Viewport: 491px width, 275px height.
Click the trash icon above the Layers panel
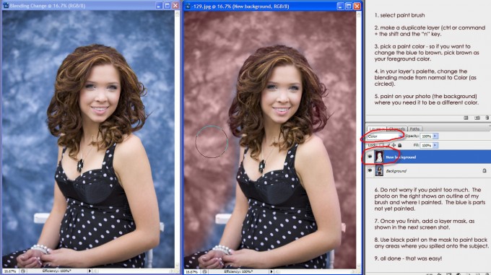[x=487, y=118]
